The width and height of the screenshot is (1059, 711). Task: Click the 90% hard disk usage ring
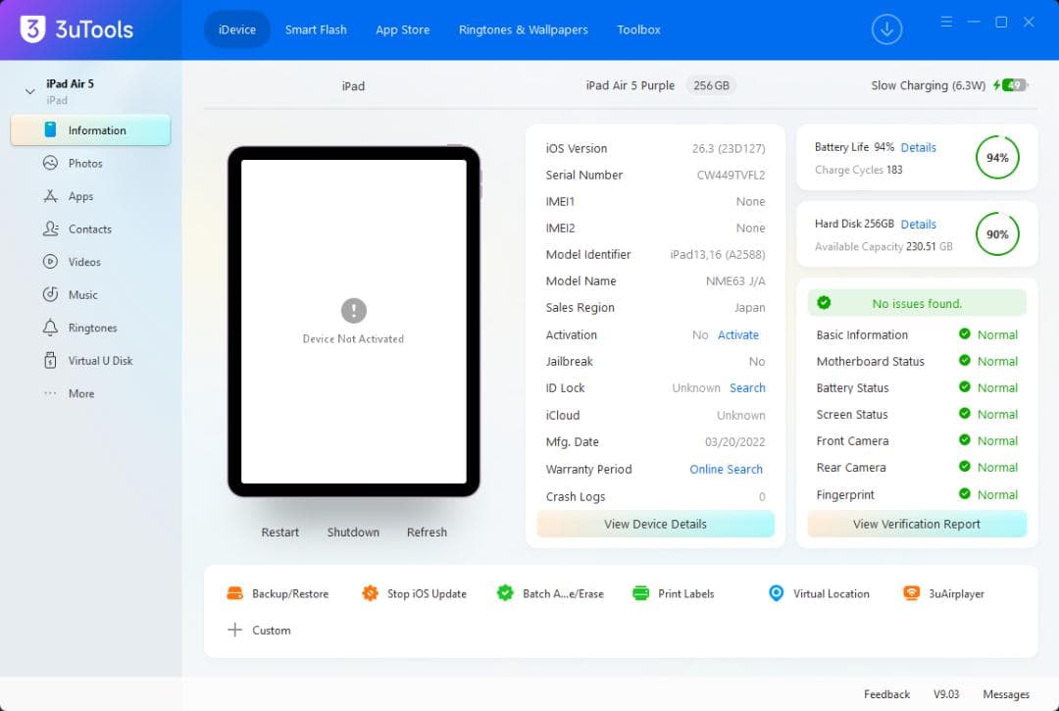pos(997,234)
